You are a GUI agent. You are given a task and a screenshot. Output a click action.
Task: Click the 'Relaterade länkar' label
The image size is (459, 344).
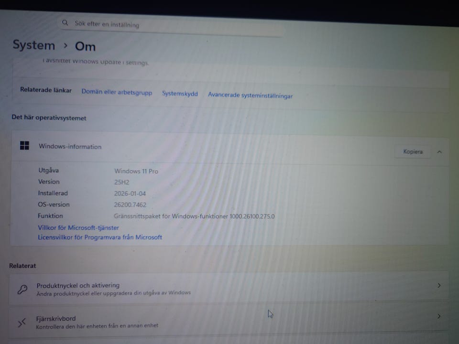pos(46,90)
